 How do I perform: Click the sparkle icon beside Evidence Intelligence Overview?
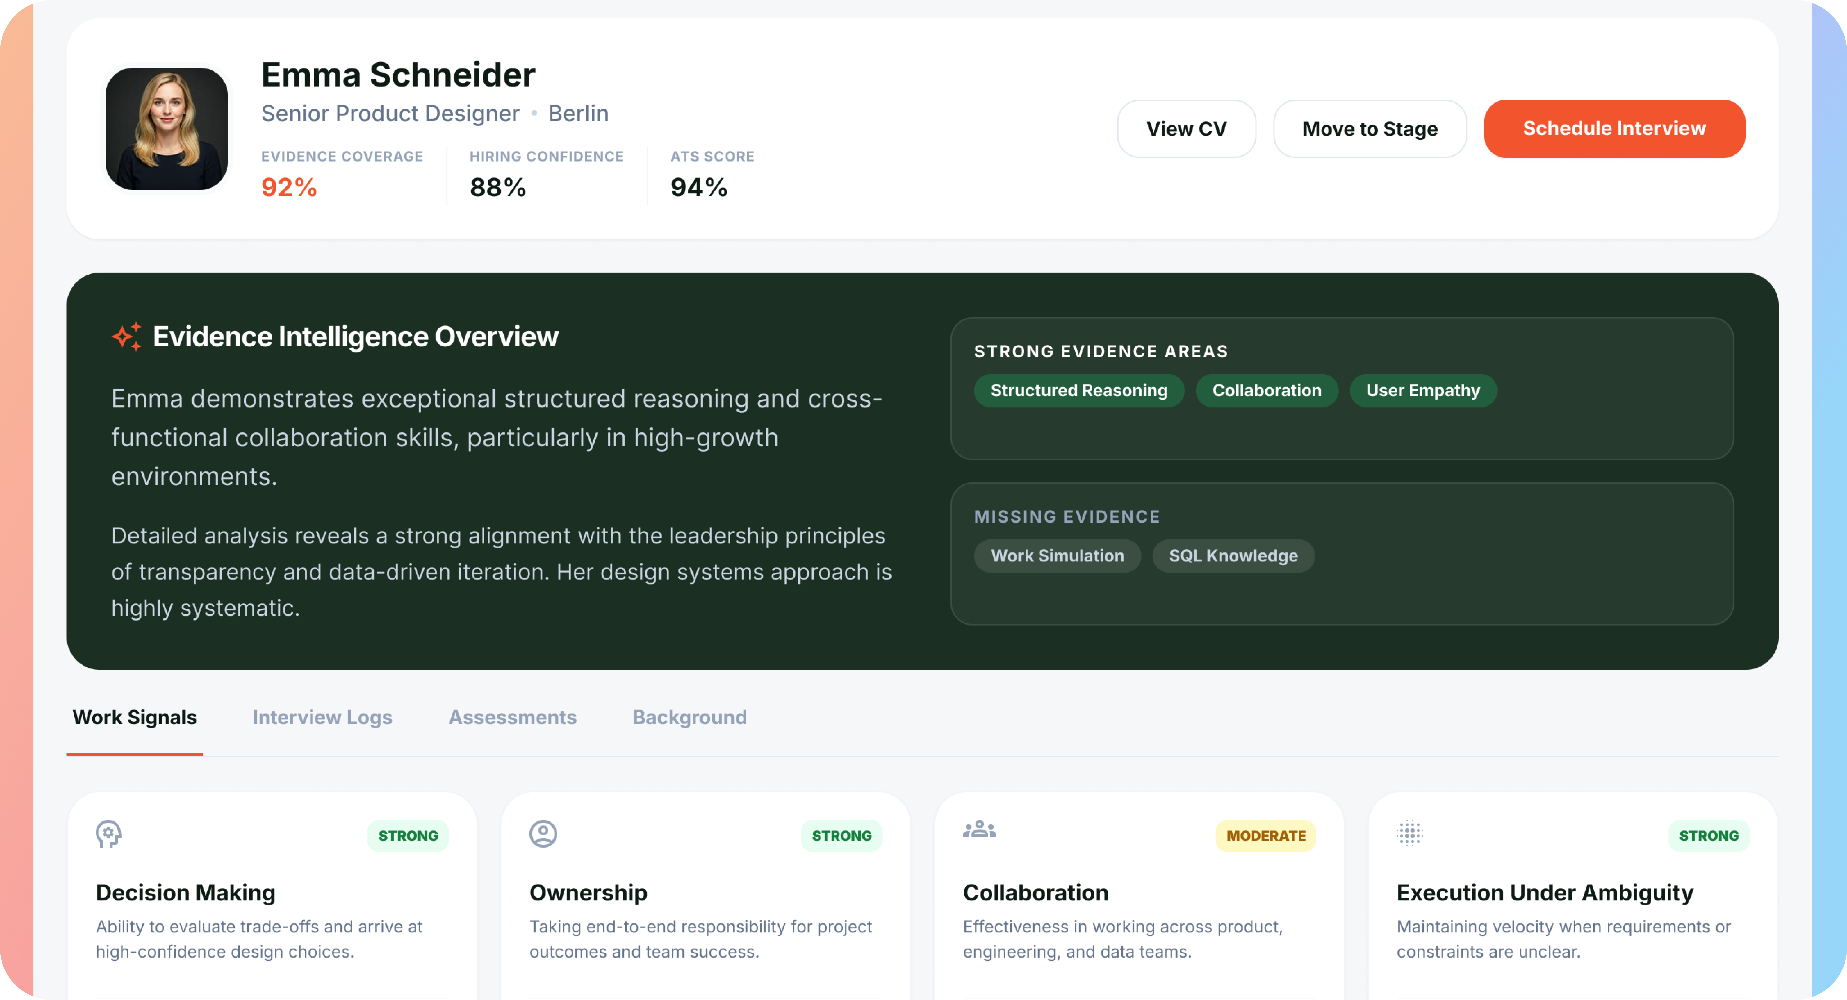coord(127,336)
